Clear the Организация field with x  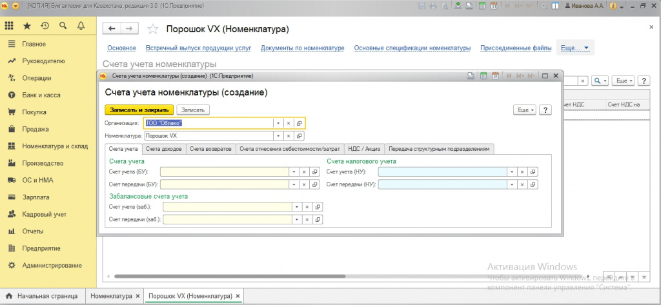tap(289, 123)
